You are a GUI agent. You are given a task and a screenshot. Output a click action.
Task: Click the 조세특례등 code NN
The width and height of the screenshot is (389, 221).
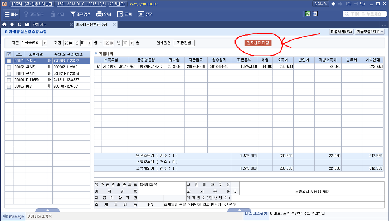pos(150,205)
